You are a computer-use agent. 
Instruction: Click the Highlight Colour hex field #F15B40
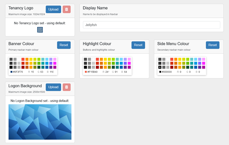tap(93, 72)
